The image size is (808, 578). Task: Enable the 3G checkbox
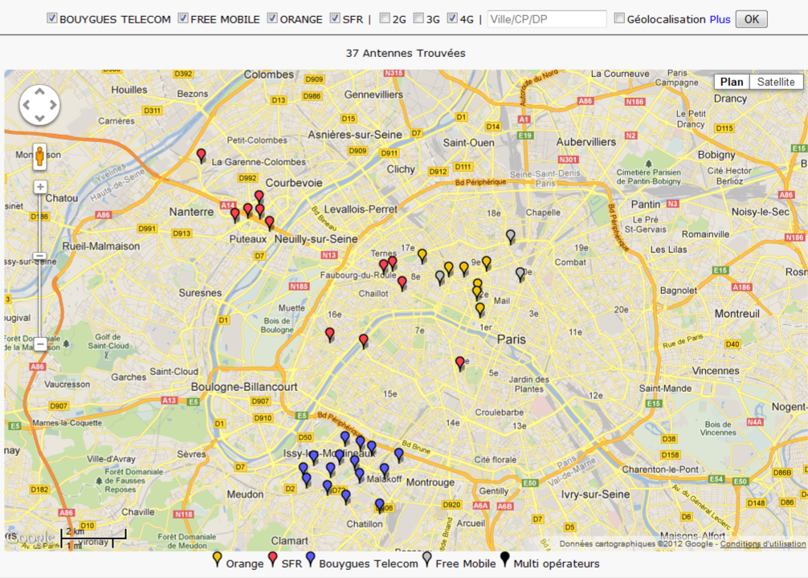[x=418, y=18]
